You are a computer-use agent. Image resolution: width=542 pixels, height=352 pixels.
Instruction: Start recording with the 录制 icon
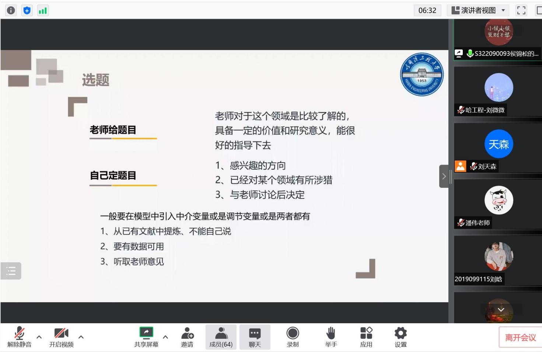(293, 337)
